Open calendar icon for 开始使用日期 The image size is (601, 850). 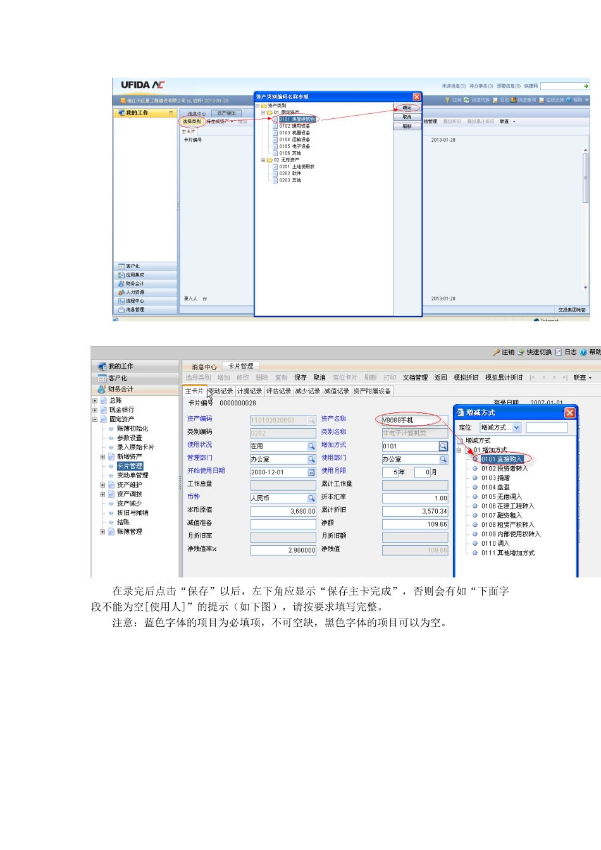(311, 472)
